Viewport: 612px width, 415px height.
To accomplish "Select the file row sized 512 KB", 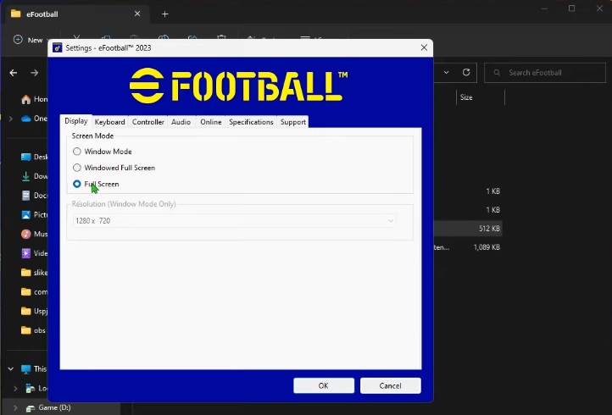I will pos(468,229).
